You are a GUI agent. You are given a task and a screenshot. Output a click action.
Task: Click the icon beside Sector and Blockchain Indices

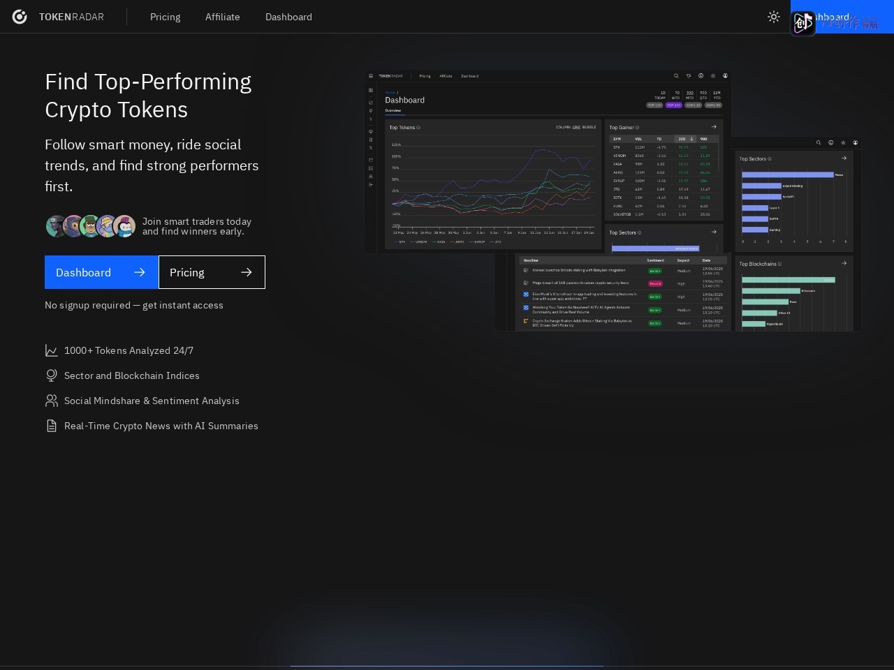tap(52, 375)
